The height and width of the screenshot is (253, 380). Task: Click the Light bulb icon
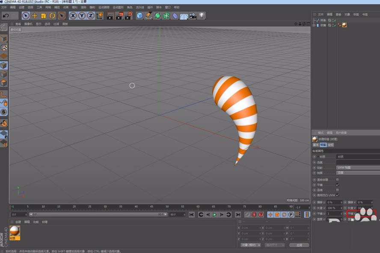point(202,16)
